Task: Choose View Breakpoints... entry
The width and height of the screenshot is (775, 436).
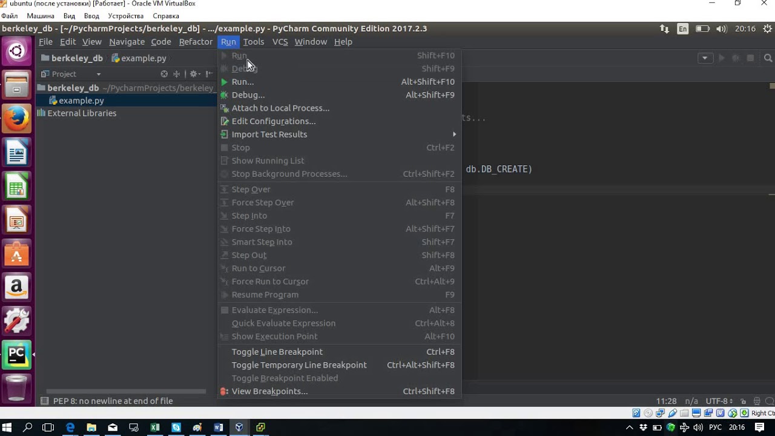Action: [340, 391]
